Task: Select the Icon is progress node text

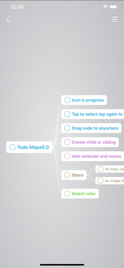Action: pyautogui.click(x=88, y=100)
